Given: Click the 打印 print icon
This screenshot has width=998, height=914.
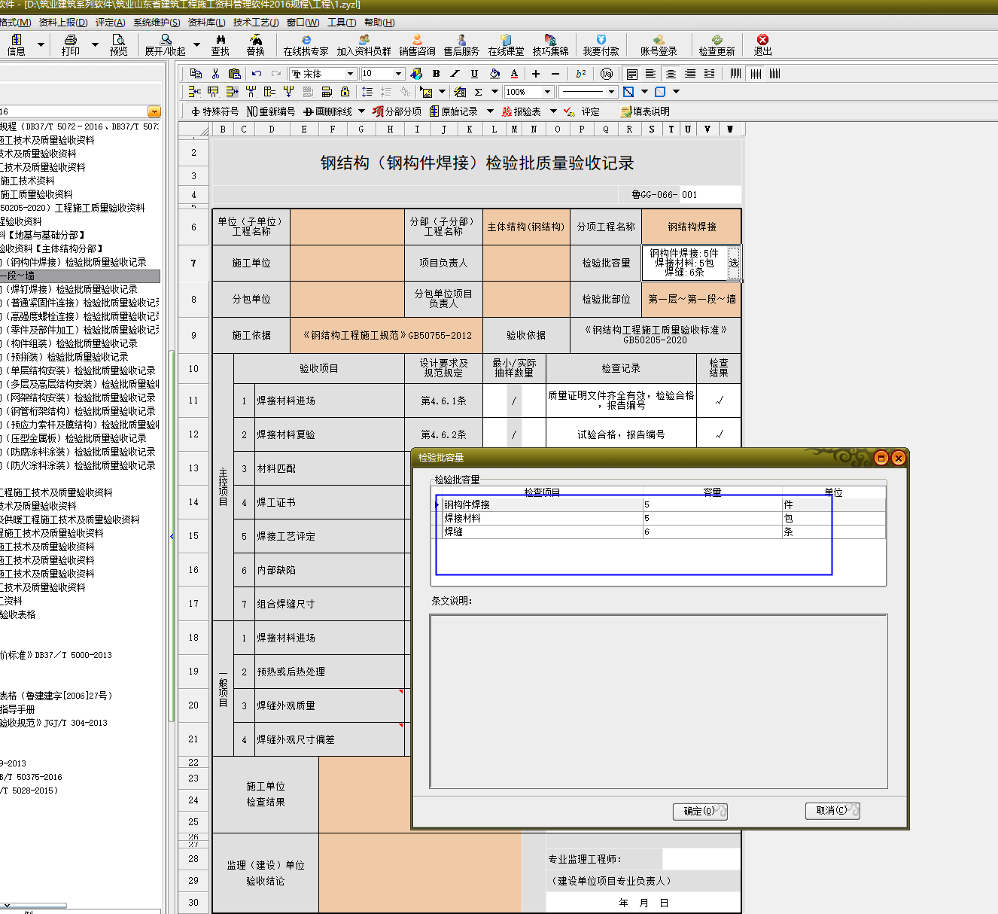Looking at the screenshot, I should (71, 45).
